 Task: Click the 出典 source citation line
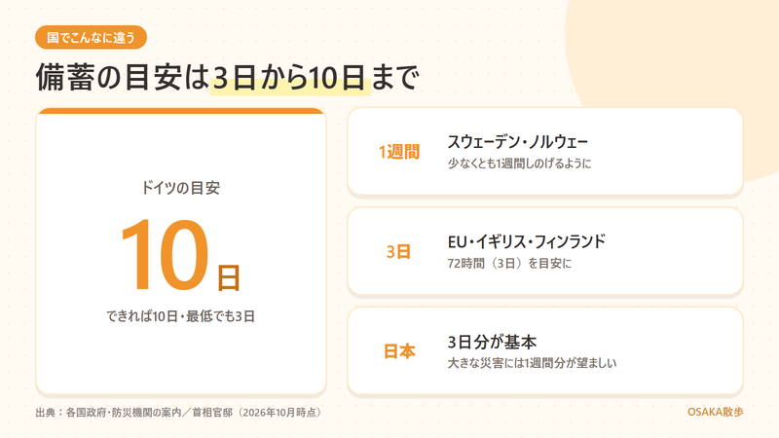click(180, 412)
